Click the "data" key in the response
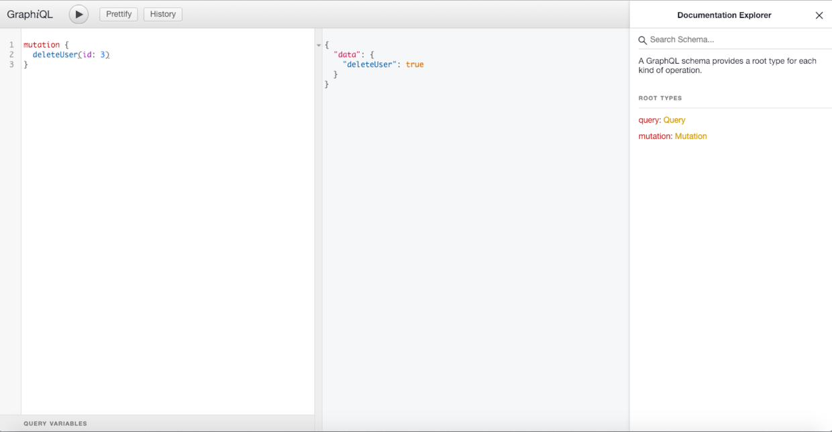The height and width of the screenshot is (432, 832). tap(347, 55)
